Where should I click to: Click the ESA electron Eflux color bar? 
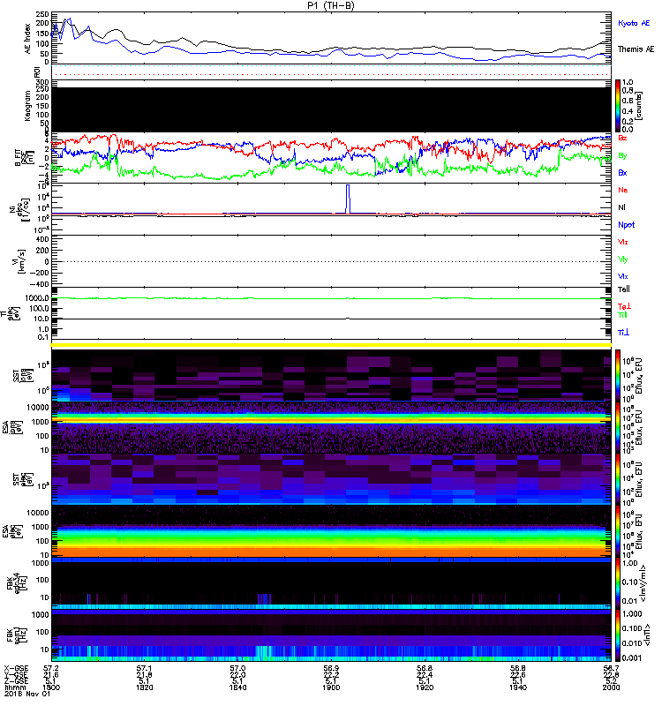(x=618, y=531)
